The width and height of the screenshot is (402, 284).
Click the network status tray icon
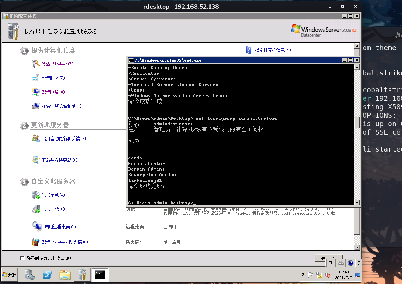[319, 275]
